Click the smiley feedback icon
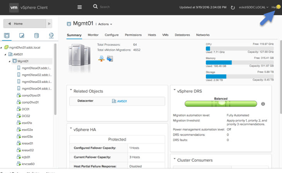The width and height of the screenshot is (282, 173). coord(279,7)
